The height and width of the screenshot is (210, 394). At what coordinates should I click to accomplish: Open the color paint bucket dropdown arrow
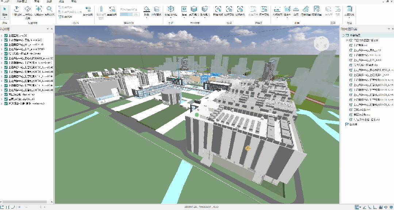[x=146, y=18]
